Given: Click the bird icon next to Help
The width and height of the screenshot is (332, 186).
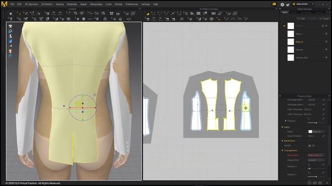Looking at the screenshot, I should click(x=288, y=4).
